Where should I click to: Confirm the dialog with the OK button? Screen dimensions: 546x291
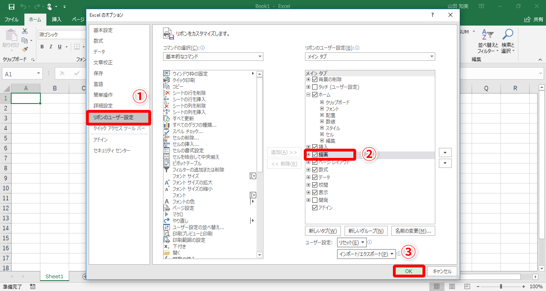(x=409, y=271)
